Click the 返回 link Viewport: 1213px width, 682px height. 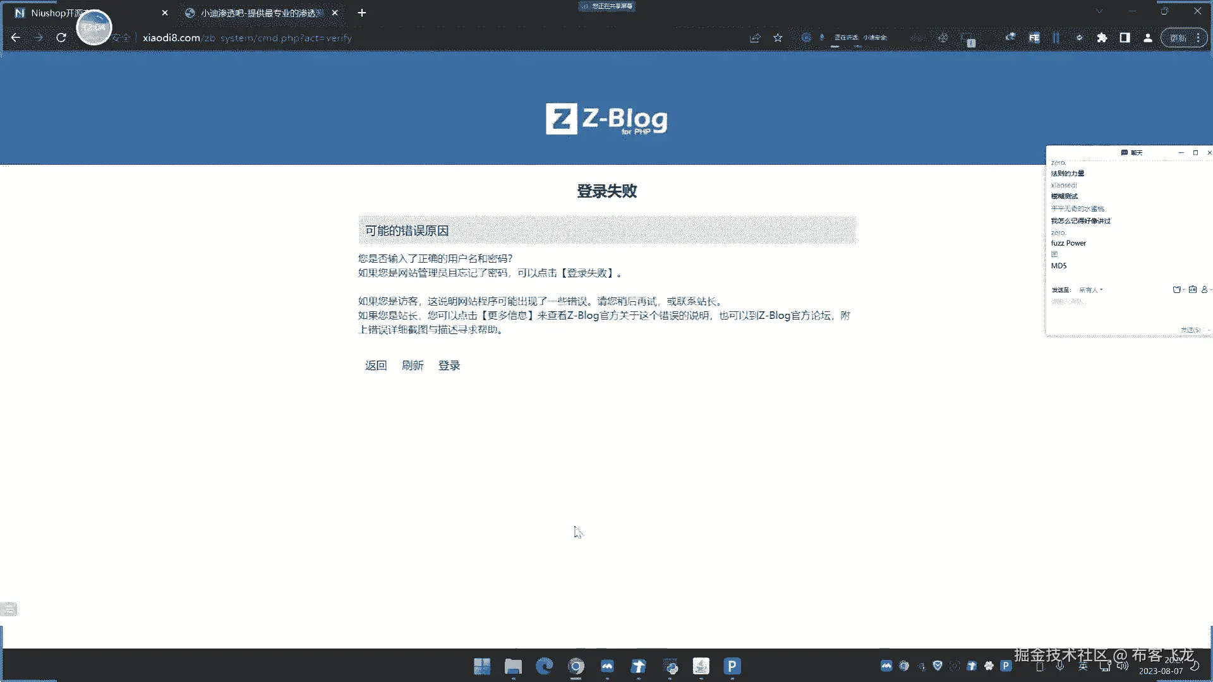(x=375, y=366)
